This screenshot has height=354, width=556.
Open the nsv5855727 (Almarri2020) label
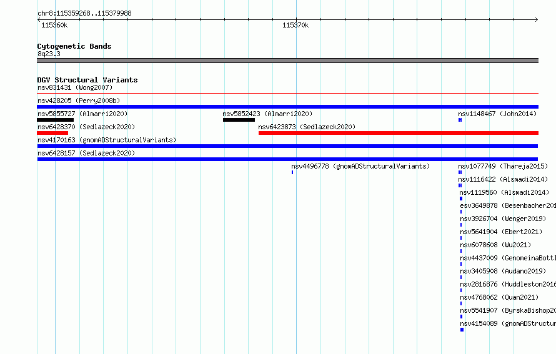(82, 114)
